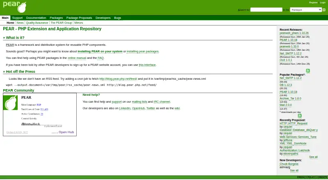Click See all under Recently Proposed

click(313, 157)
